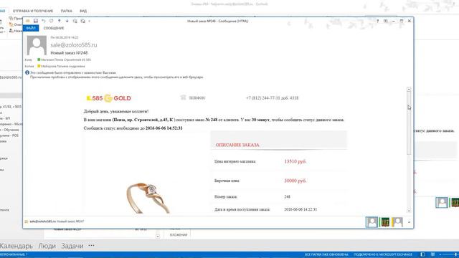Go to previous item with up arrow
Image resolution: width=459 pixels, height=258 pixels.
(x=59, y=21)
